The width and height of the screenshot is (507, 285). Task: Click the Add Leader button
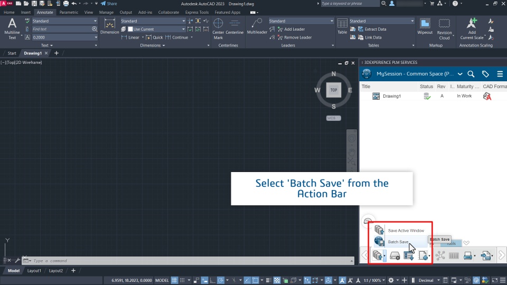(291, 29)
